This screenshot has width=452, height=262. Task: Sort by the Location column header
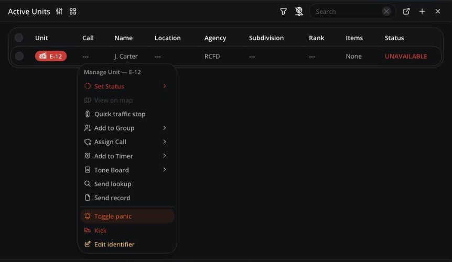pos(167,38)
